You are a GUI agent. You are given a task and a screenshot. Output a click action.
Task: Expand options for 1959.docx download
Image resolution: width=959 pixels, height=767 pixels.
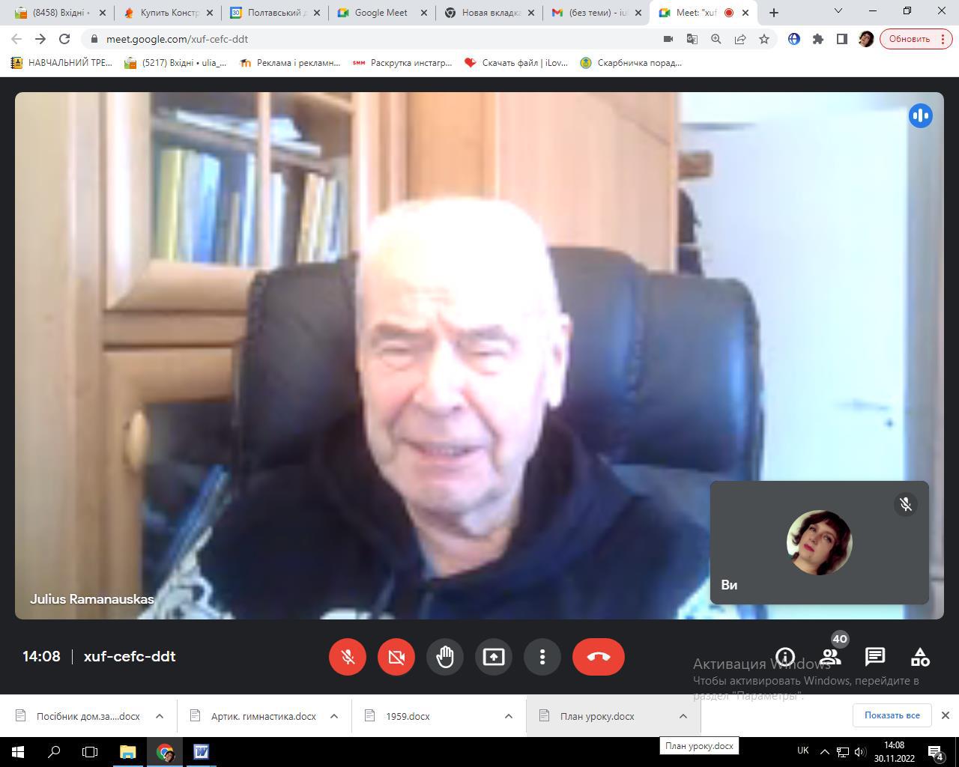508,716
